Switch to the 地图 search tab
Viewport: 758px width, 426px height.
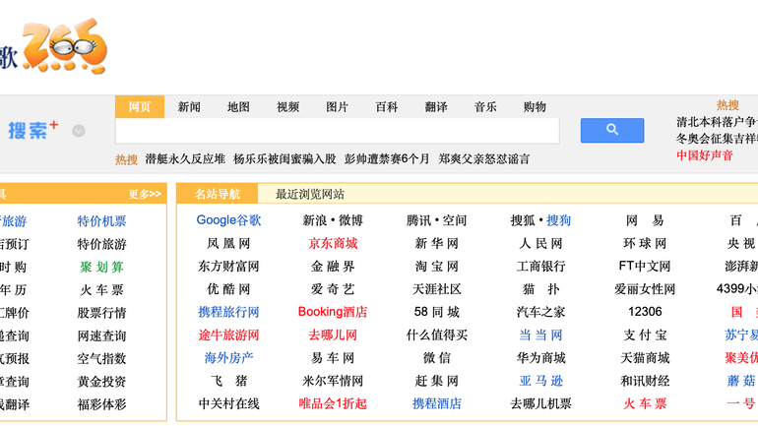[x=238, y=107]
